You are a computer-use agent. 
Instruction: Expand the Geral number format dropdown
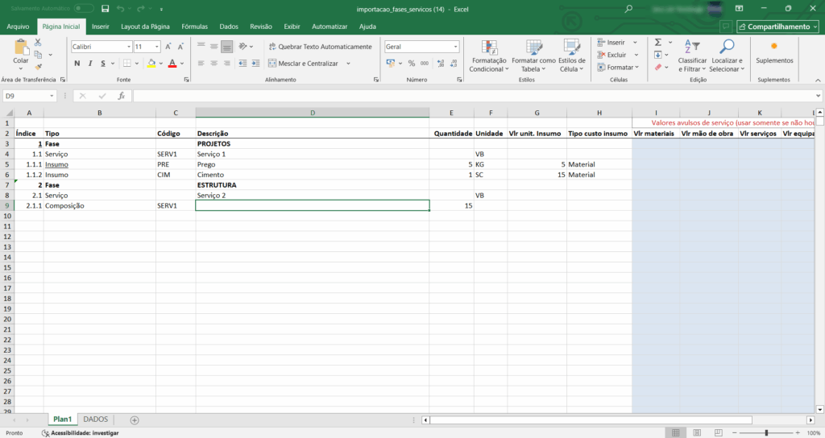coord(454,47)
